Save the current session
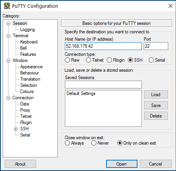176x171 pixels. pyautogui.click(x=156, y=105)
